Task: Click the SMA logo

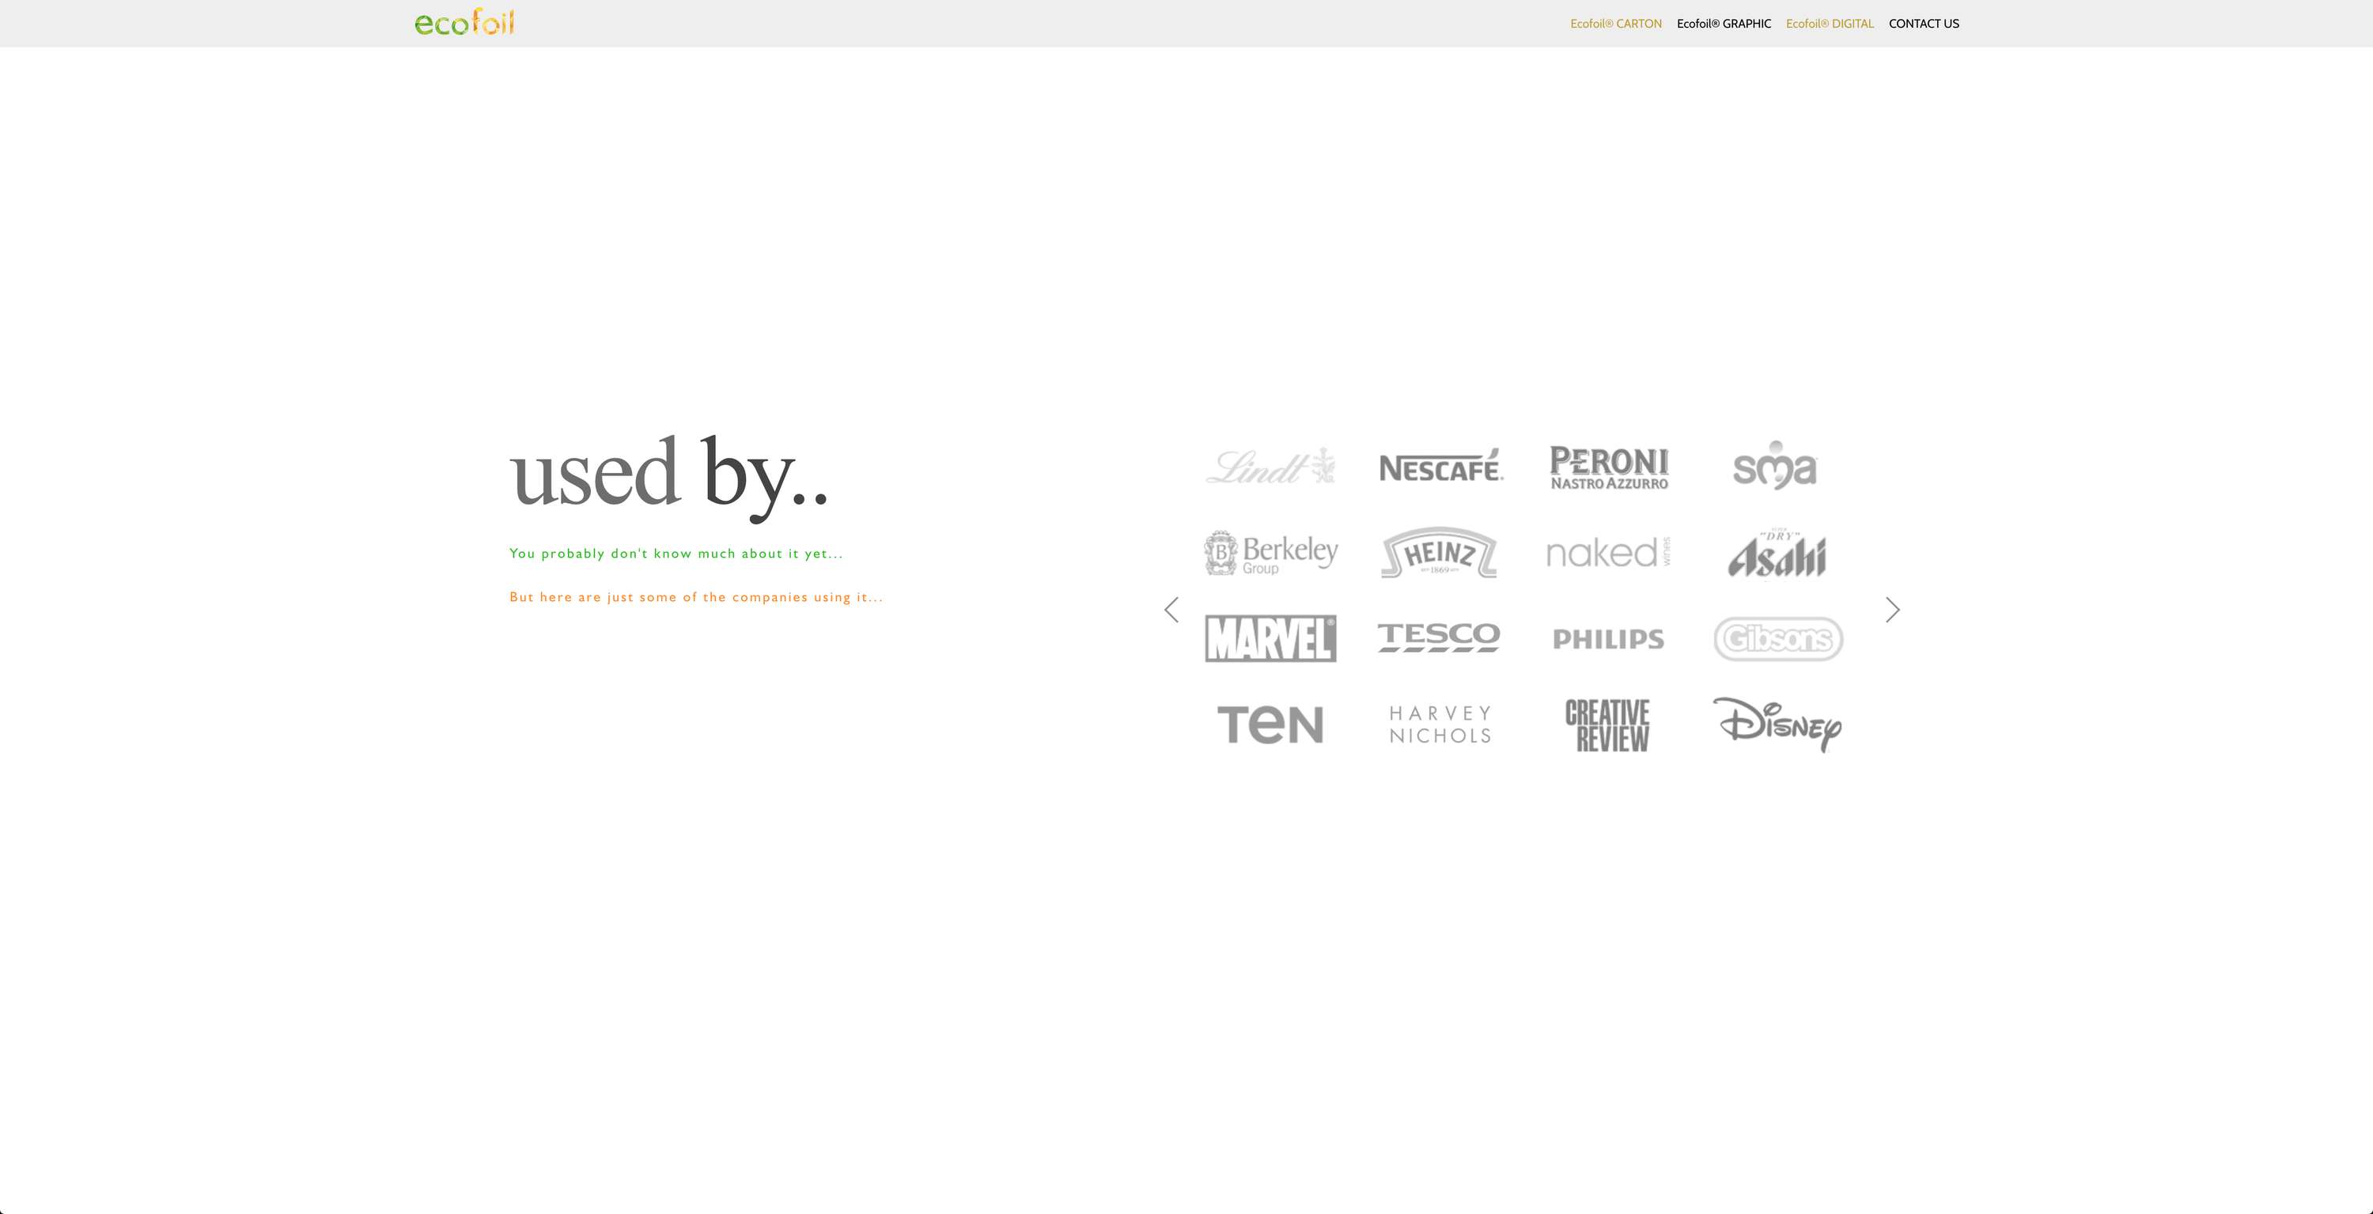Action: 1775,465
